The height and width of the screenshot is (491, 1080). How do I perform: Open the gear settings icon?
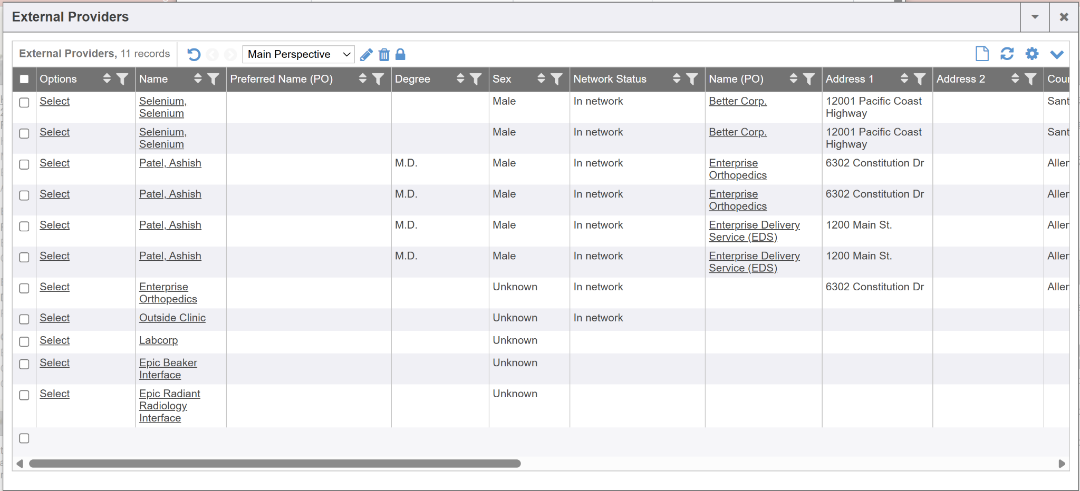click(x=1031, y=54)
